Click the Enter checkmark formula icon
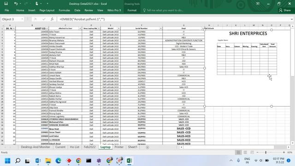The height and width of the screenshot is (166, 295). pyautogui.click(x=44, y=19)
